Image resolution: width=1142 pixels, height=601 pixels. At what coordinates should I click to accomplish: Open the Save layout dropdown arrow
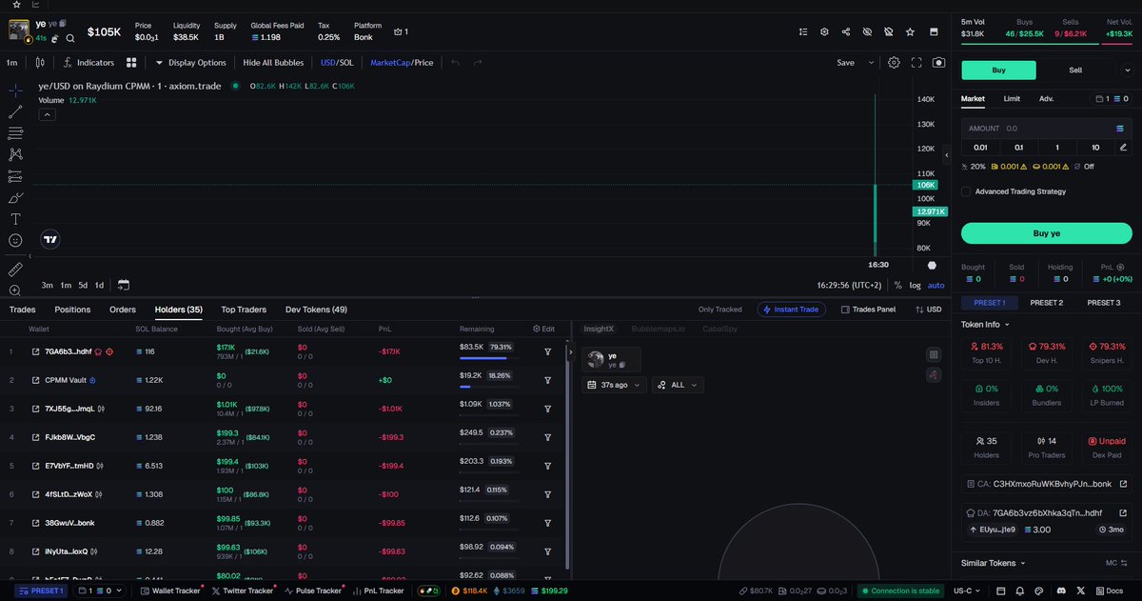871,63
